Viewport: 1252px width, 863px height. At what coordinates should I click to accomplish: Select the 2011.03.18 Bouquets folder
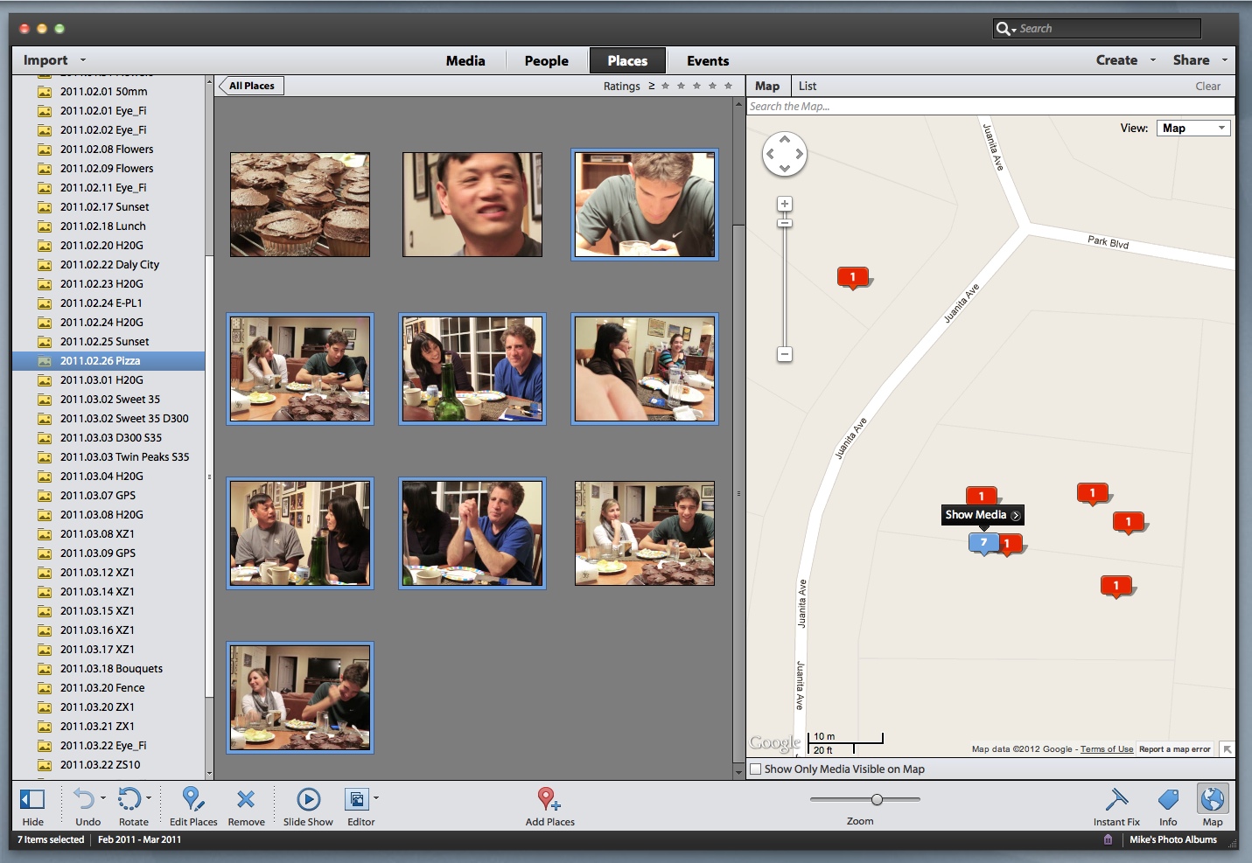point(111,669)
